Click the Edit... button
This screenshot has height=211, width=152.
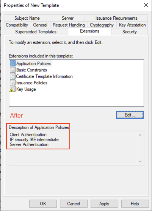(x=130, y=115)
